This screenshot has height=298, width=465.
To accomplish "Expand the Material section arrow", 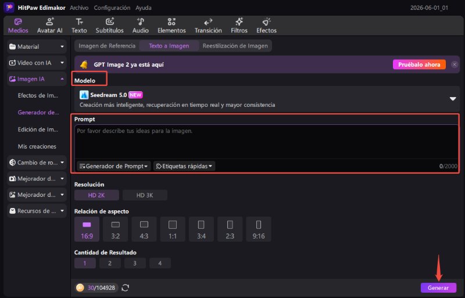I will click(62, 46).
